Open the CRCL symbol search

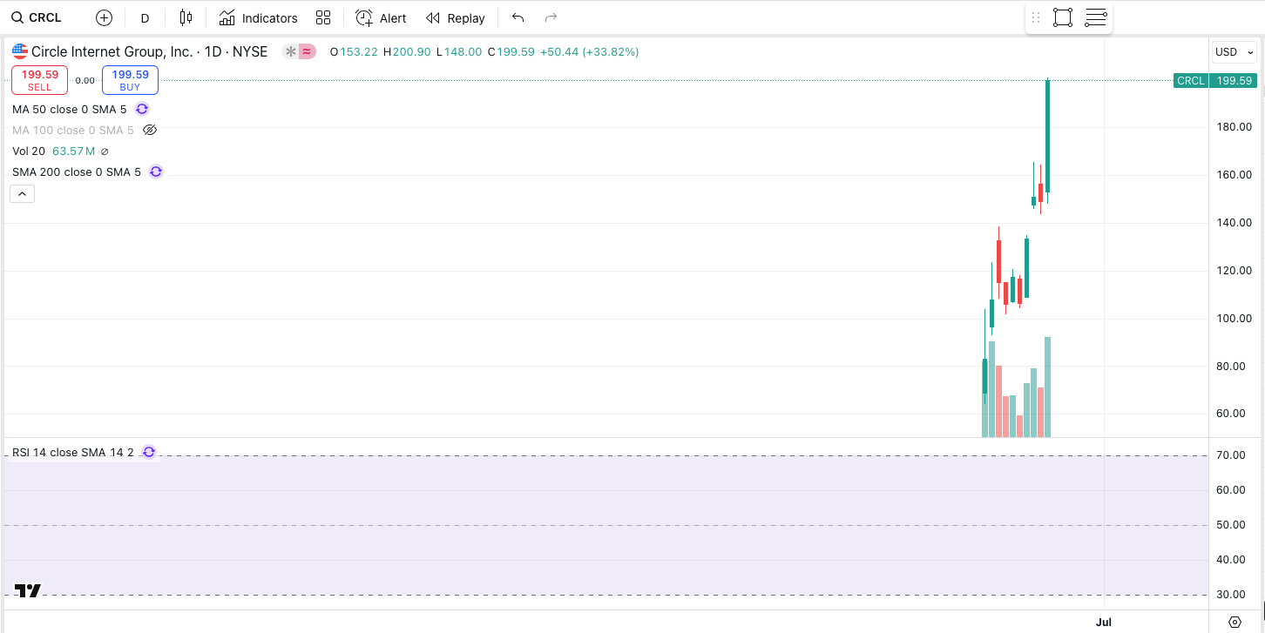coord(36,17)
